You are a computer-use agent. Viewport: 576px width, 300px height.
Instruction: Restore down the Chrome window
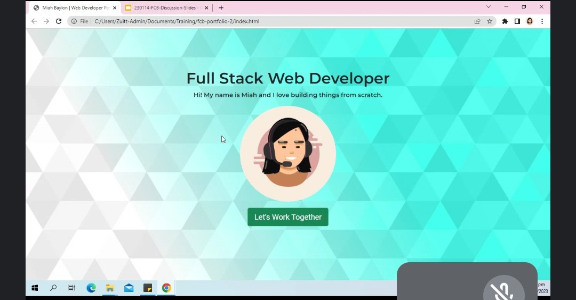click(x=524, y=6)
